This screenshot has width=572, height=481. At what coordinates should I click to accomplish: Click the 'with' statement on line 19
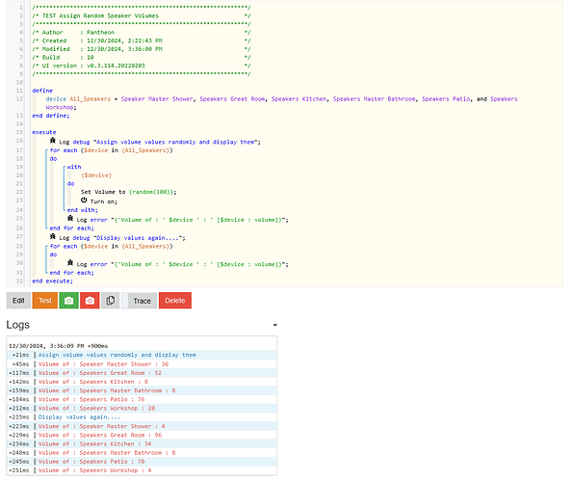(74, 167)
